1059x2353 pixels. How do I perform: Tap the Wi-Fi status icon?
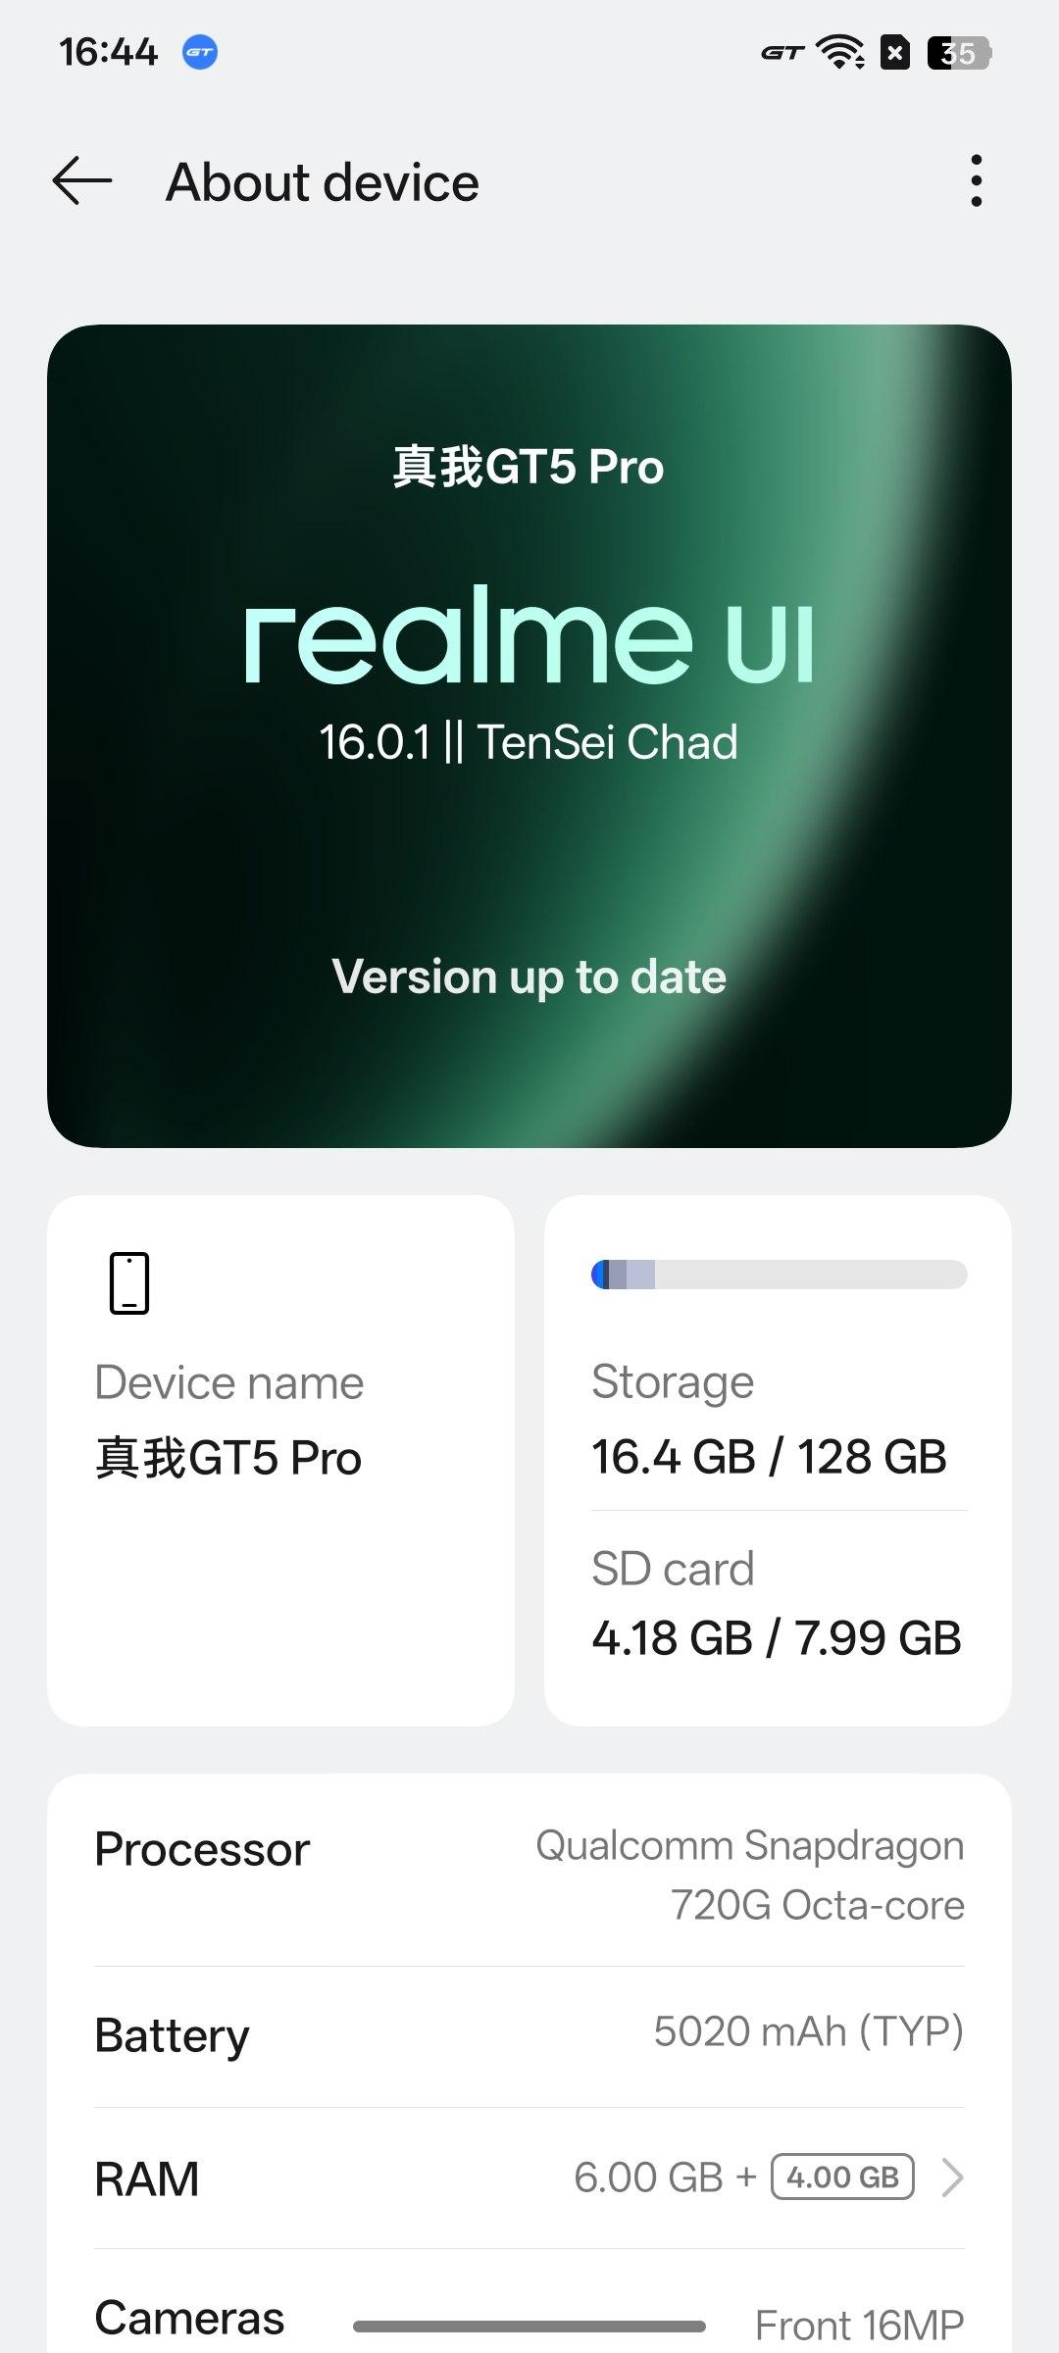pyautogui.click(x=842, y=52)
